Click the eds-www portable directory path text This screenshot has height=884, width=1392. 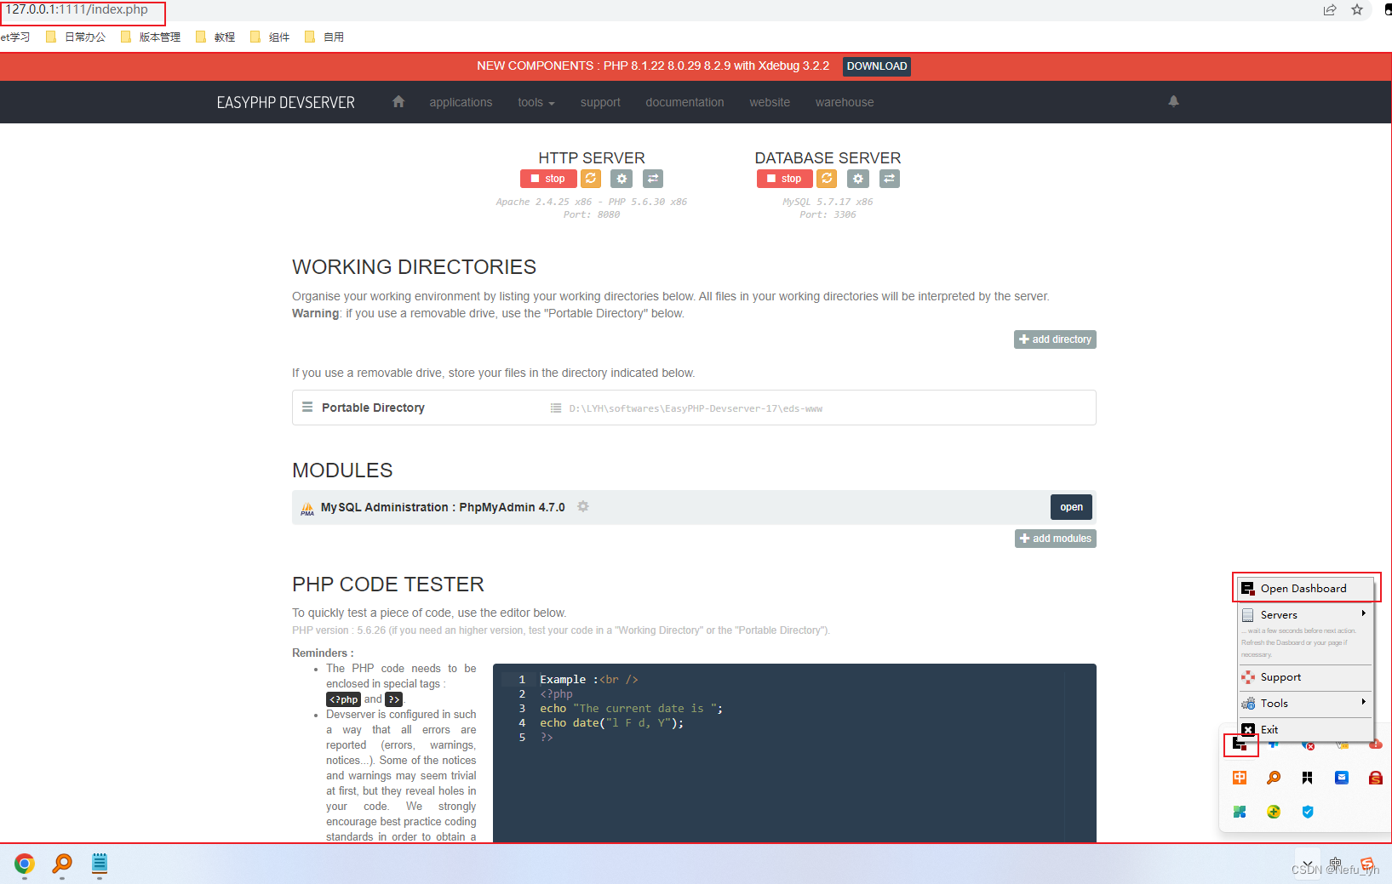(696, 408)
